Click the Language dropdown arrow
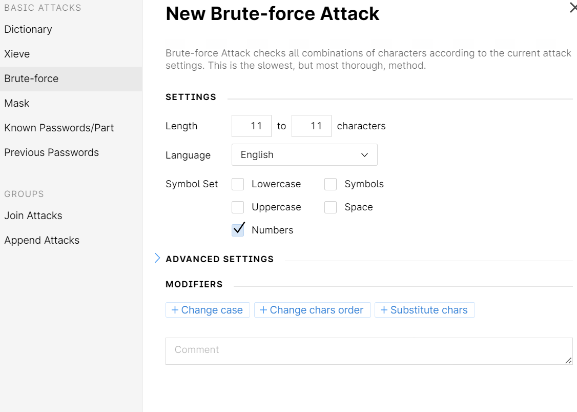 364,155
